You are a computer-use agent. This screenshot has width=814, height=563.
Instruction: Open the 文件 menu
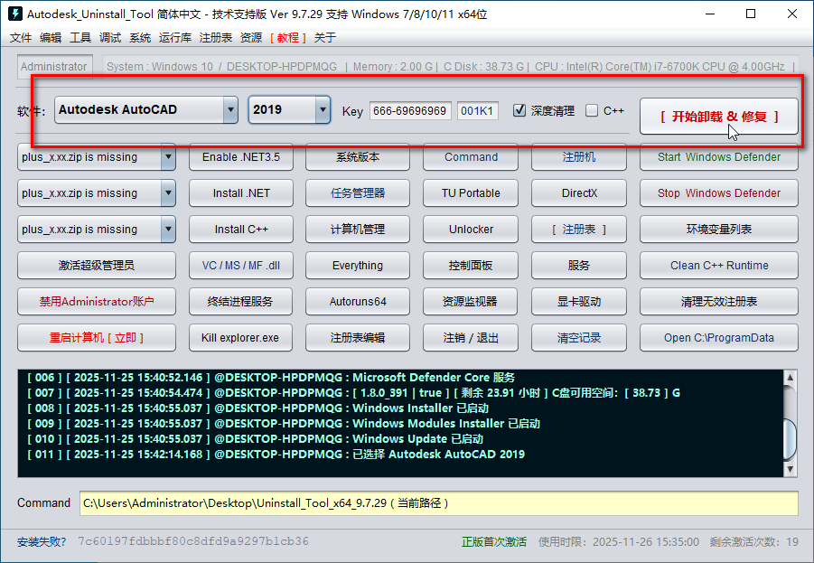(x=21, y=37)
